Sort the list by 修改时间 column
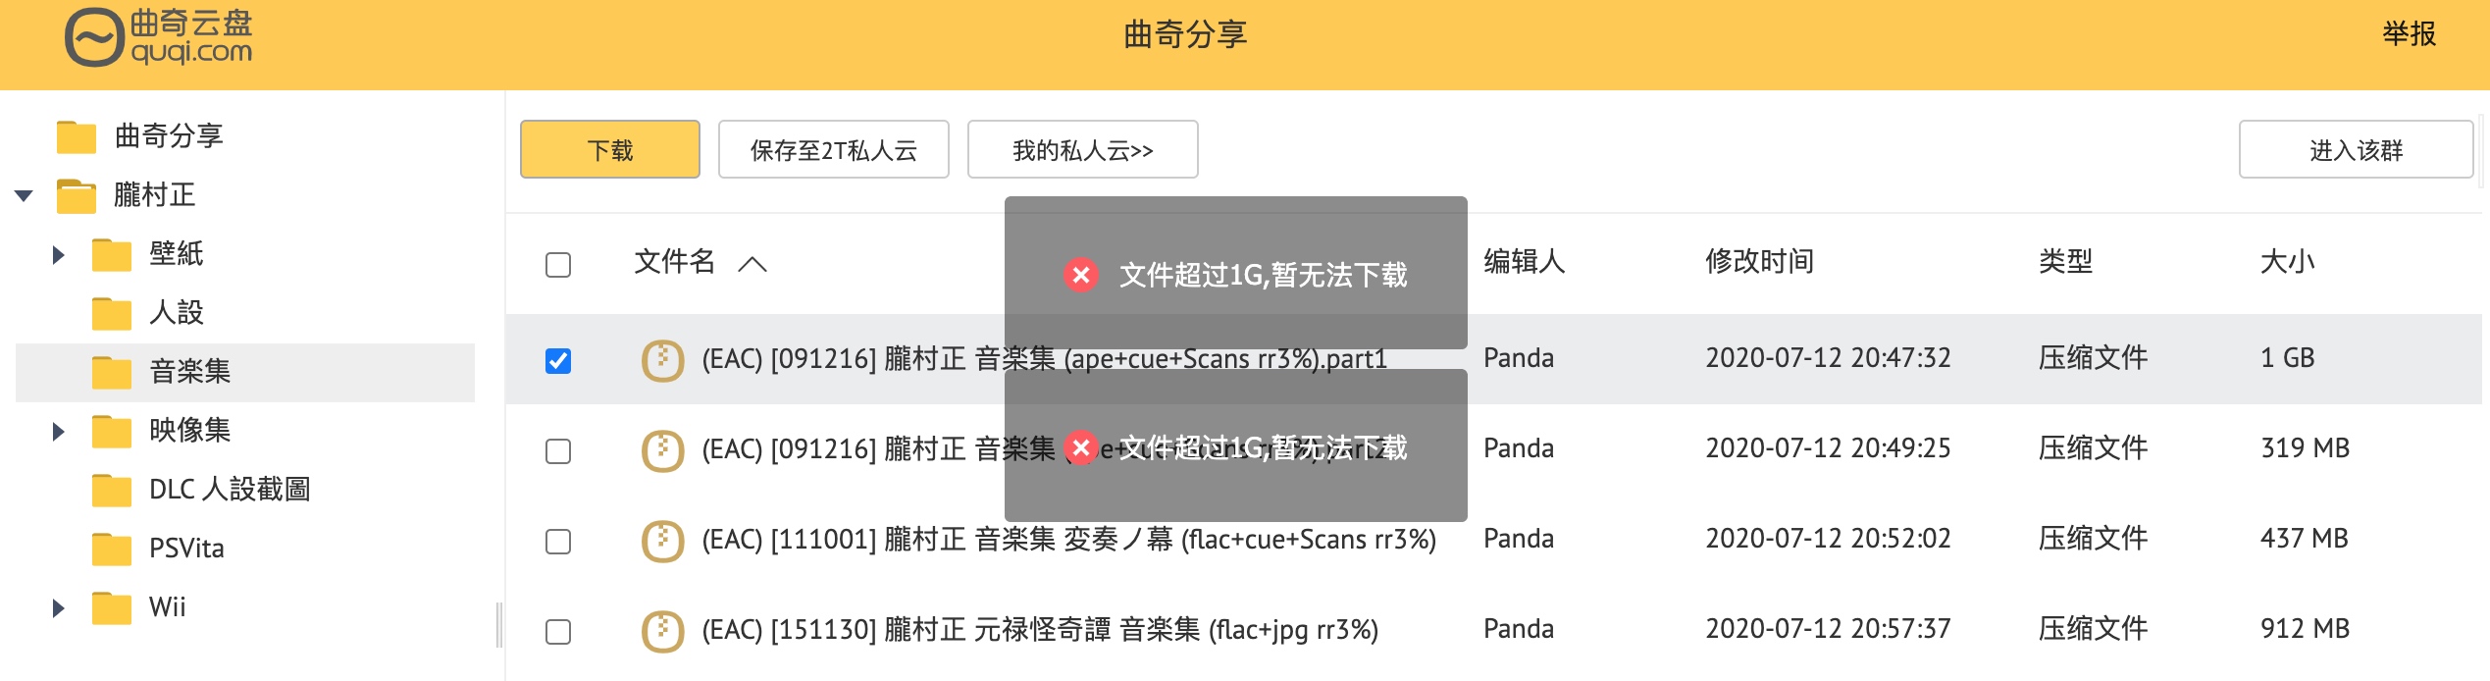2490x681 pixels. coord(1759,261)
